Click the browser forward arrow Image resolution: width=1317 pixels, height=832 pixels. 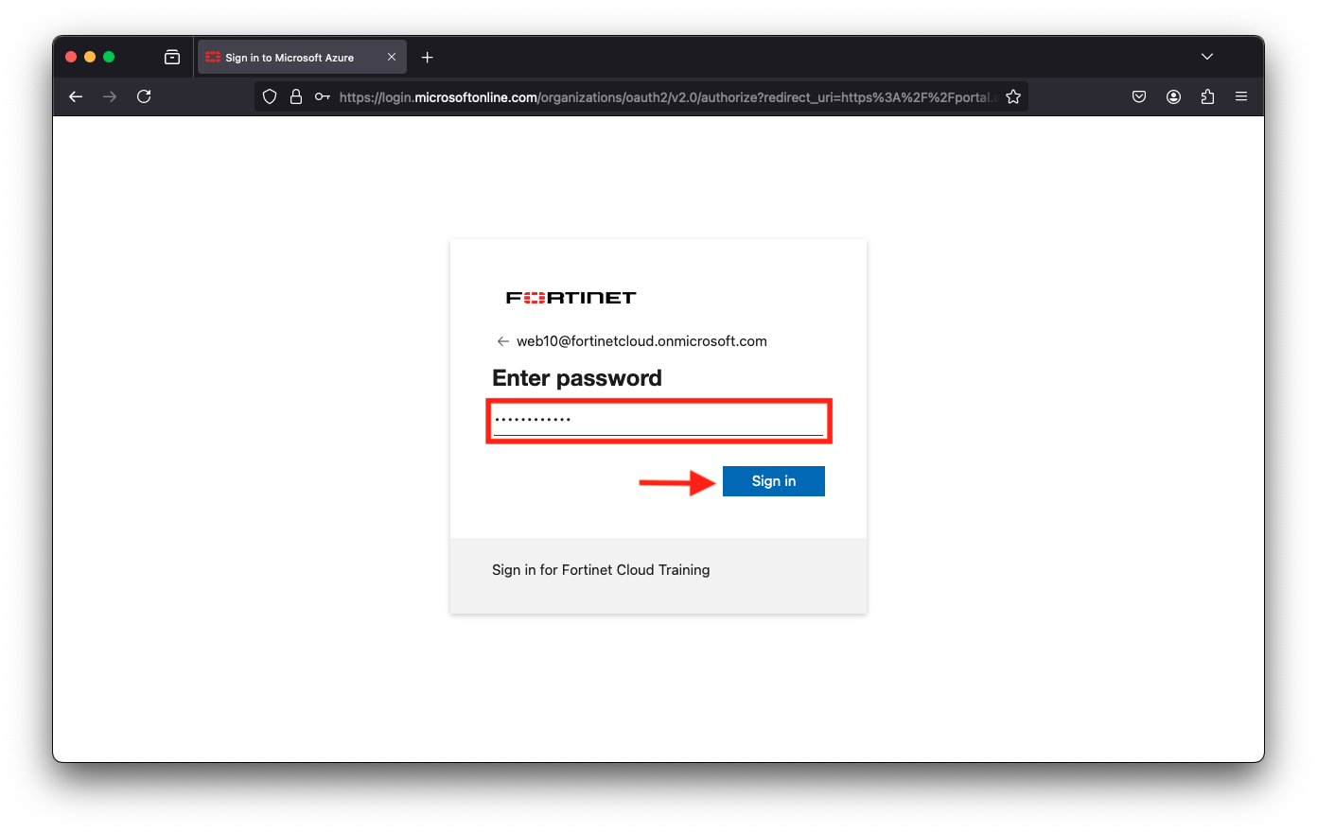pos(110,96)
